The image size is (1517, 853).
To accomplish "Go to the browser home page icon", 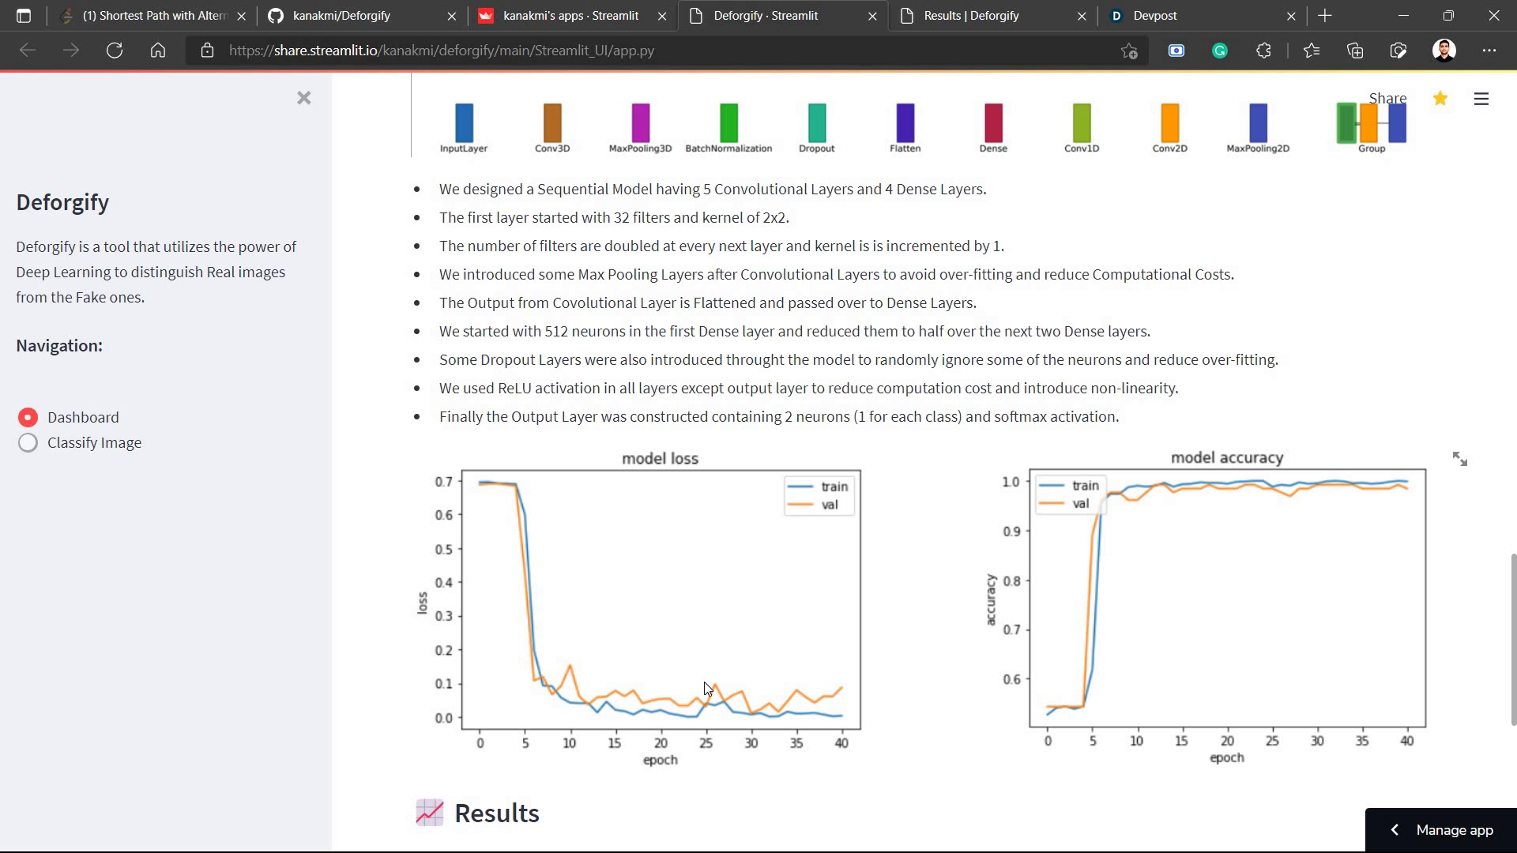I will coord(158,51).
